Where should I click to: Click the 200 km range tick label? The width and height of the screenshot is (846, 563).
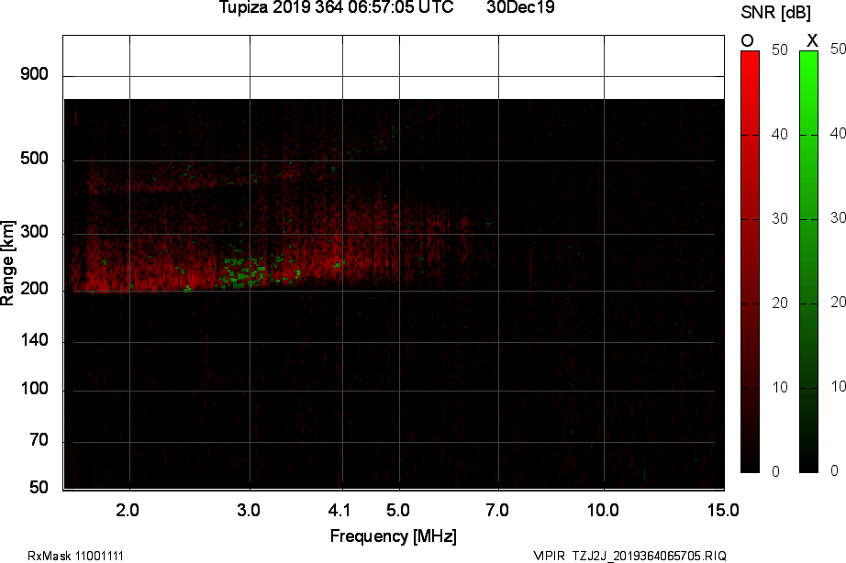[x=35, y=289]
